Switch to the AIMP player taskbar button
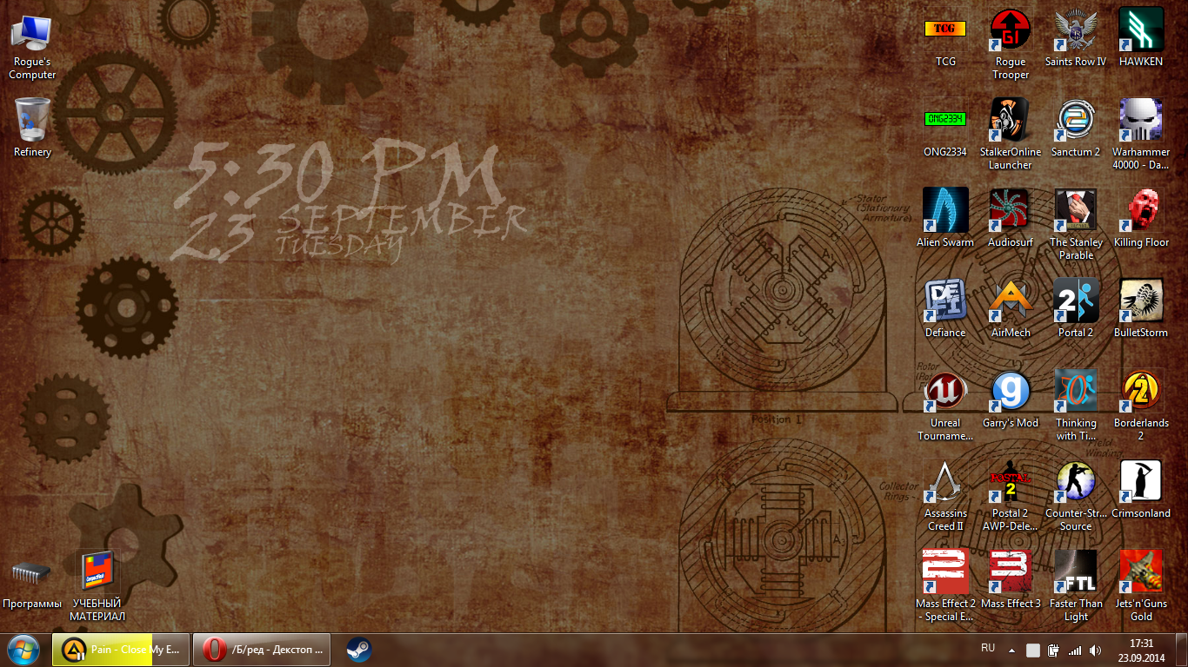 pos(119,650)
